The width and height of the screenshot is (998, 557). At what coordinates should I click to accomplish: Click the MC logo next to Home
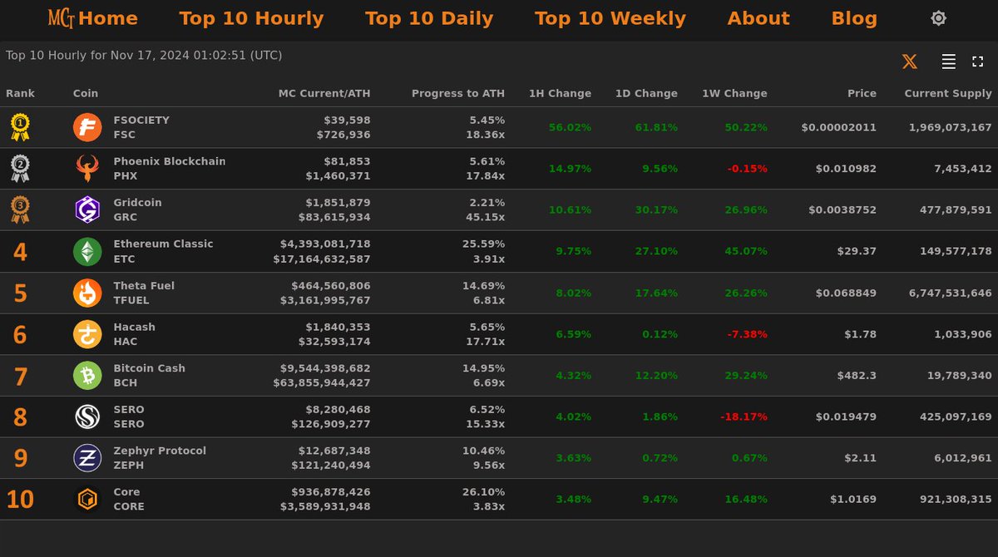click(x=62, y=18)
